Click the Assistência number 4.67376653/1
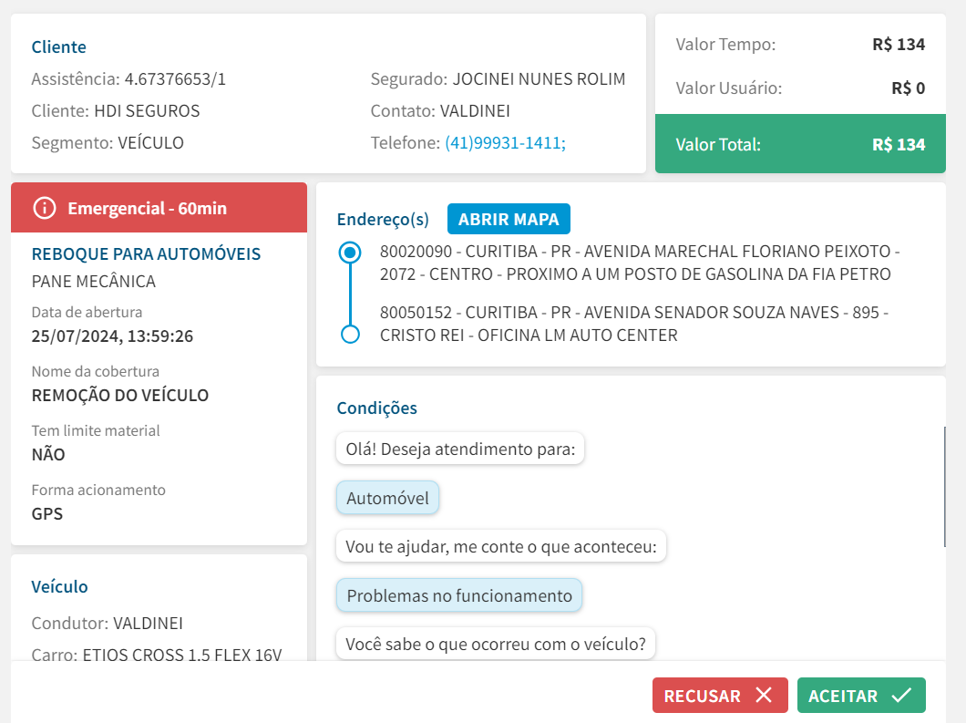966x723 pixels. click(x=175, y=79)
